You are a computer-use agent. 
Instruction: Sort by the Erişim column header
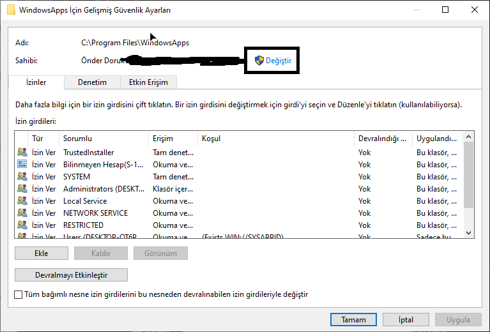(x=173, y=139)
